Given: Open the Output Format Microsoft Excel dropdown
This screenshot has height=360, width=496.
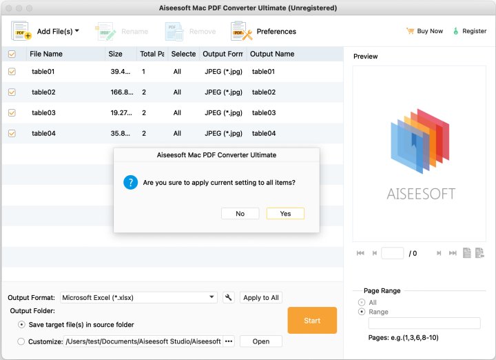Looking at the screenshot, I should pos(139,298).
